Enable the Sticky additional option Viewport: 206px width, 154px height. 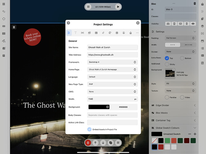tap(167, 64)
